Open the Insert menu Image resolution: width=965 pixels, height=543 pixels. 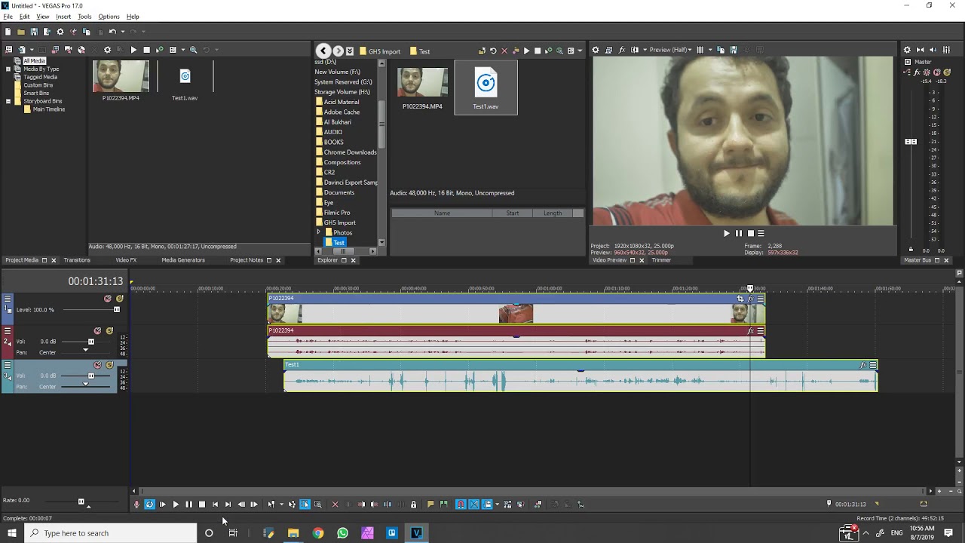(63, 17)
